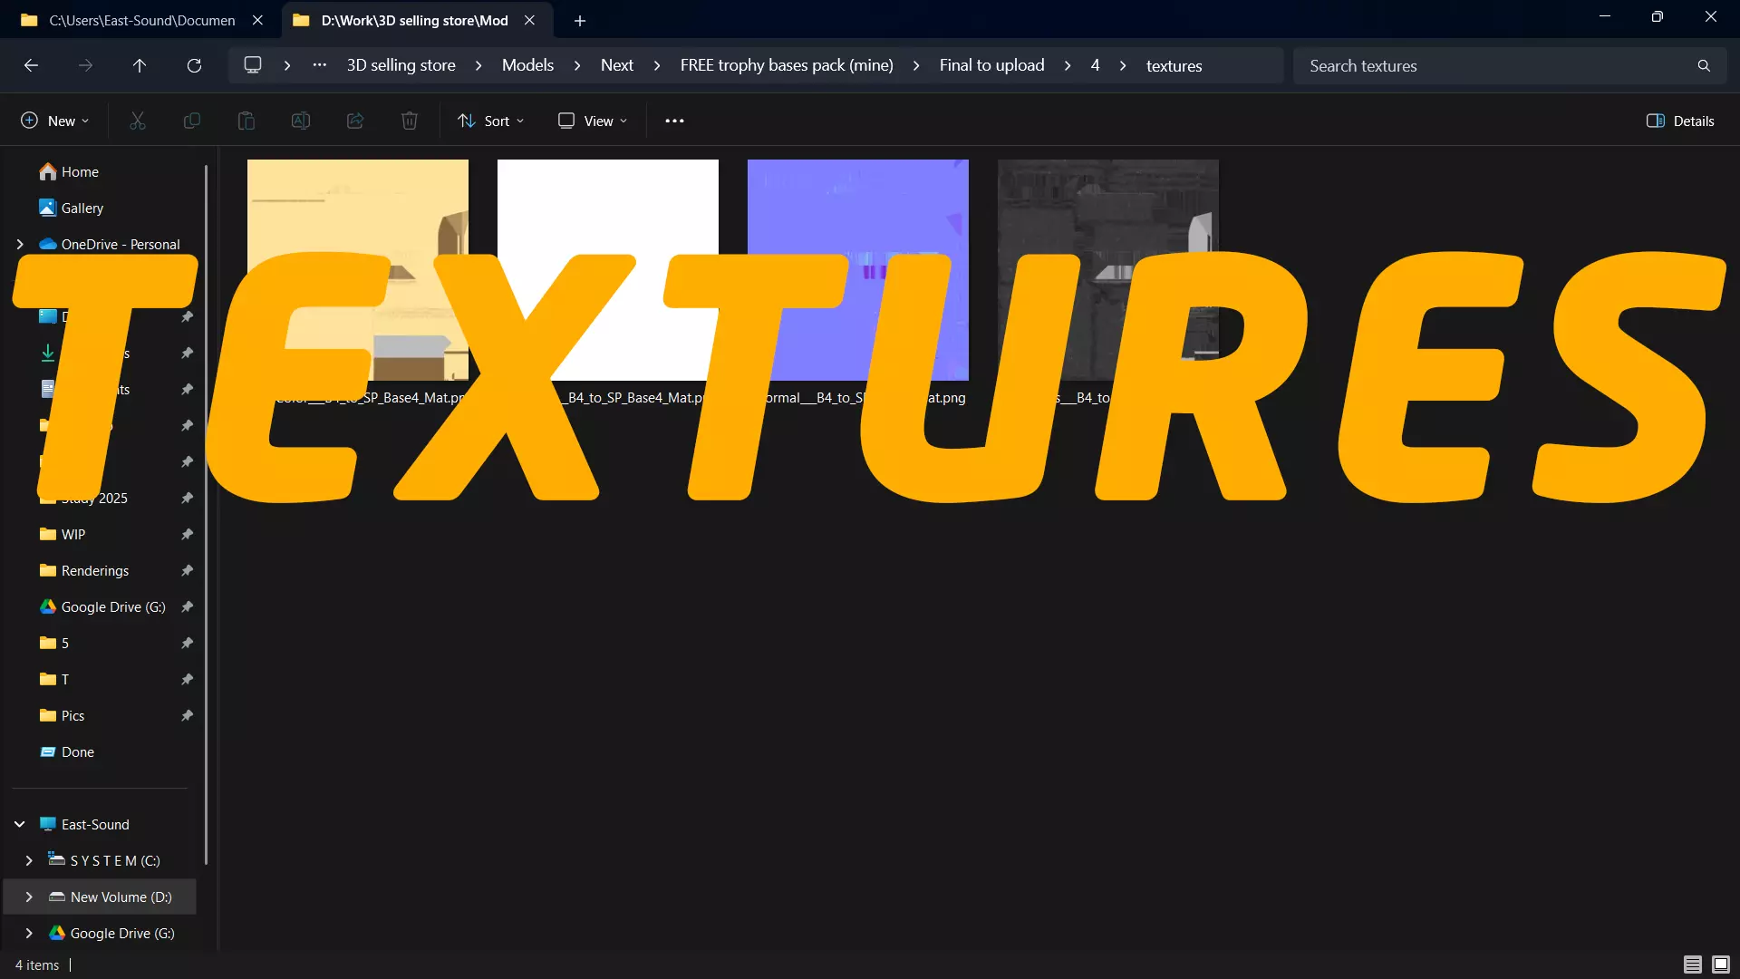
Task: Click the Rename icon in toolbar
Action: [300, 121]
